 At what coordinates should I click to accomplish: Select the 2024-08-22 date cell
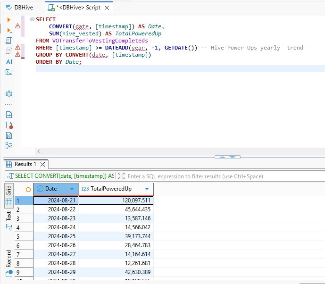click(56, 209)
